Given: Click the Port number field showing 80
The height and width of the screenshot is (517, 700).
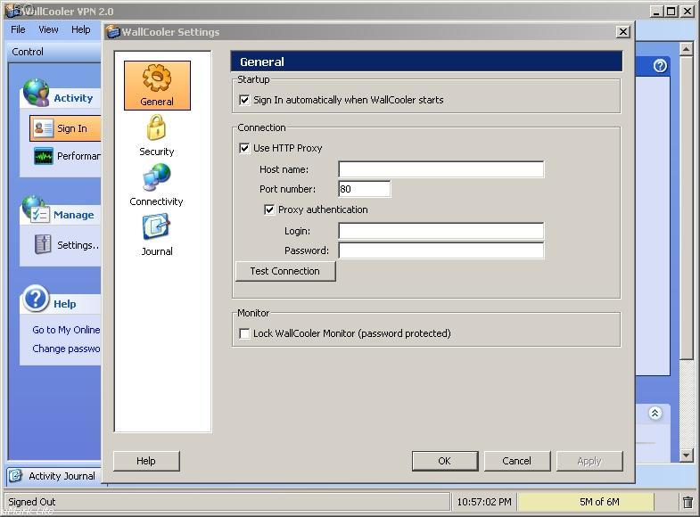Looking at the screenshot, I should point(365,189).
